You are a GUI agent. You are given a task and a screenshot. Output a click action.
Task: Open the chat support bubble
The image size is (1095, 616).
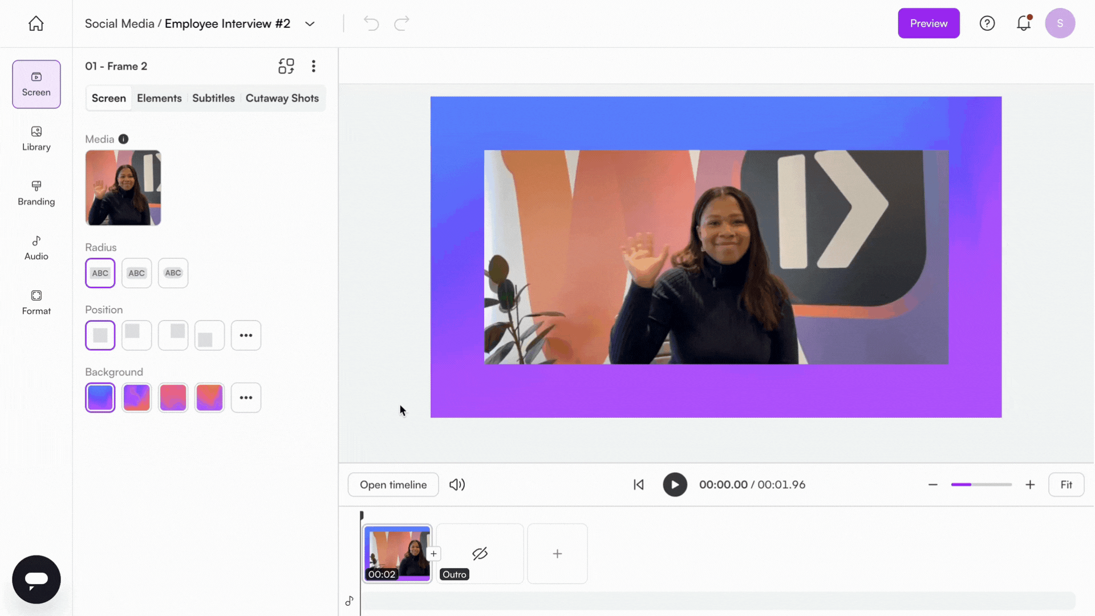[36, 579]
